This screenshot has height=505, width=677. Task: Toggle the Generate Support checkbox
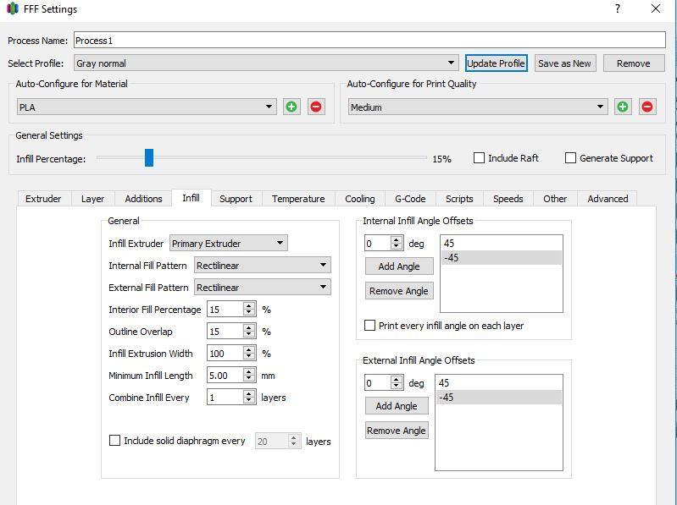point(570,158)
